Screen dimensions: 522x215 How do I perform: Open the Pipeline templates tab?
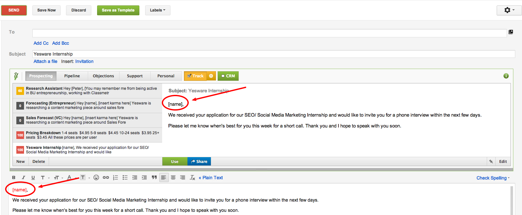72,76
